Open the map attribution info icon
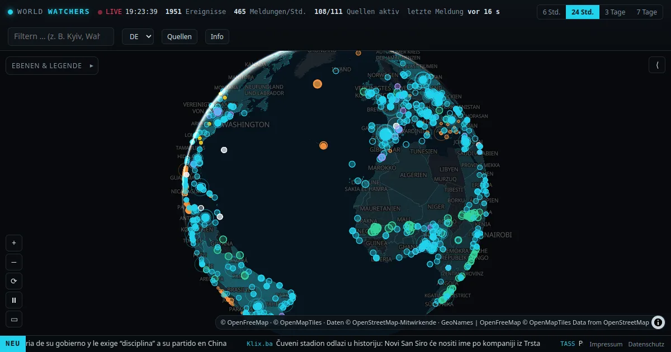Viewport: 671px width, 352px height. point(658,322)
